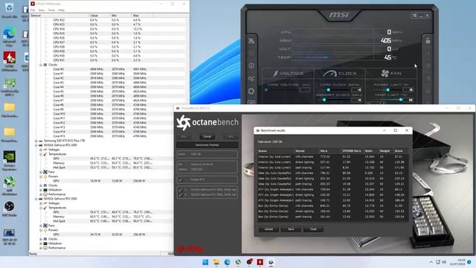Click the OBS Studio taskbar icon
Image resolution: width=476 pixels, height=268 pixels.
[249, 262]
